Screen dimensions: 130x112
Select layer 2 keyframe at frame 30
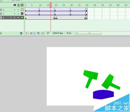pyautogui.click(x=71, y=15)
